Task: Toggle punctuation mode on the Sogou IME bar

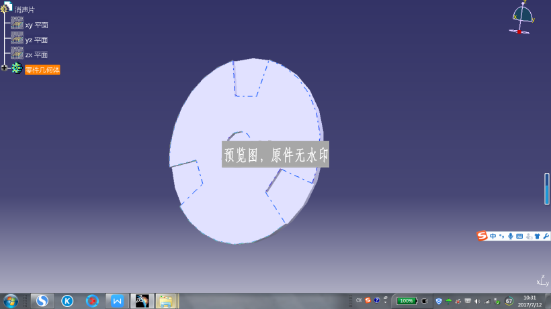Action: pos(501,236)
